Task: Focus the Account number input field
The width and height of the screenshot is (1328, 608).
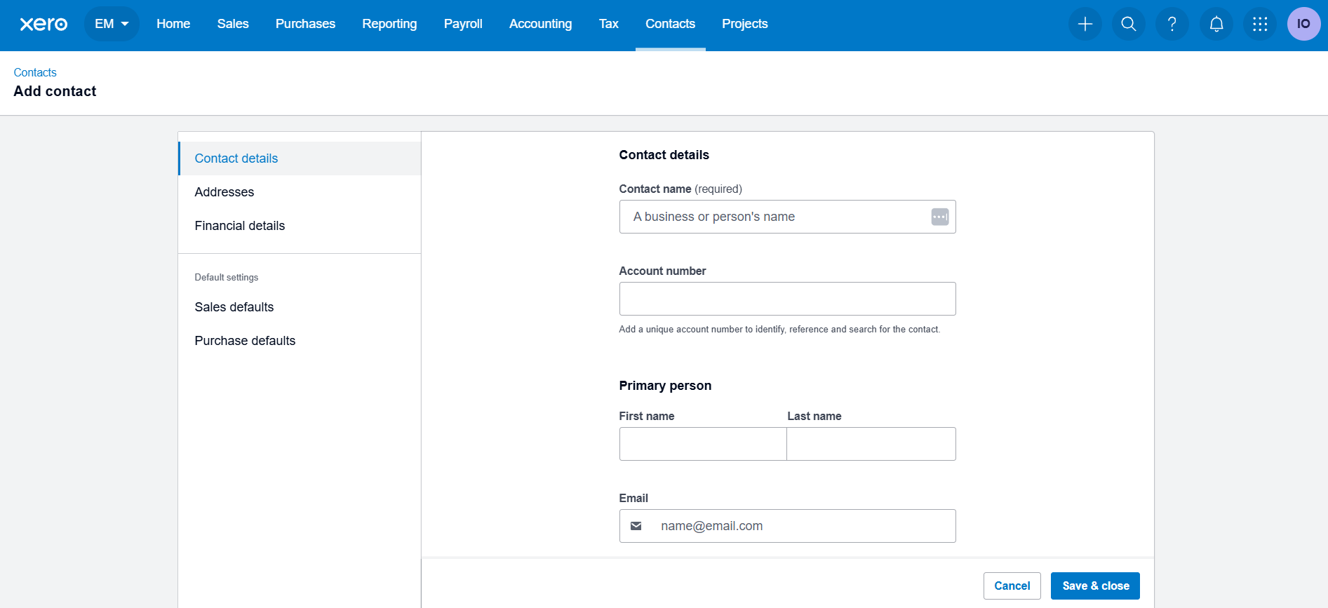Action: click(x=787, y=299)
